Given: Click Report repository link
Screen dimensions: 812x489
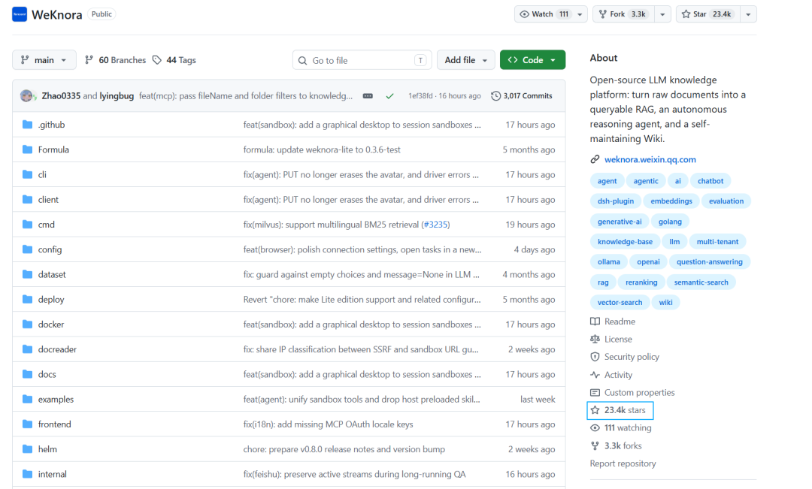Looking at the screenshot, I should coord(623,463).
